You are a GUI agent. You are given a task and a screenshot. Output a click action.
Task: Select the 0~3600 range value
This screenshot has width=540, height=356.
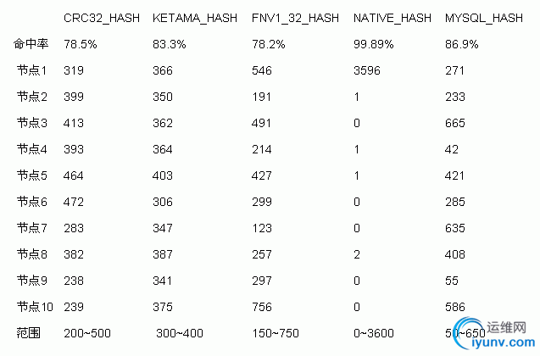pos(374,333)
